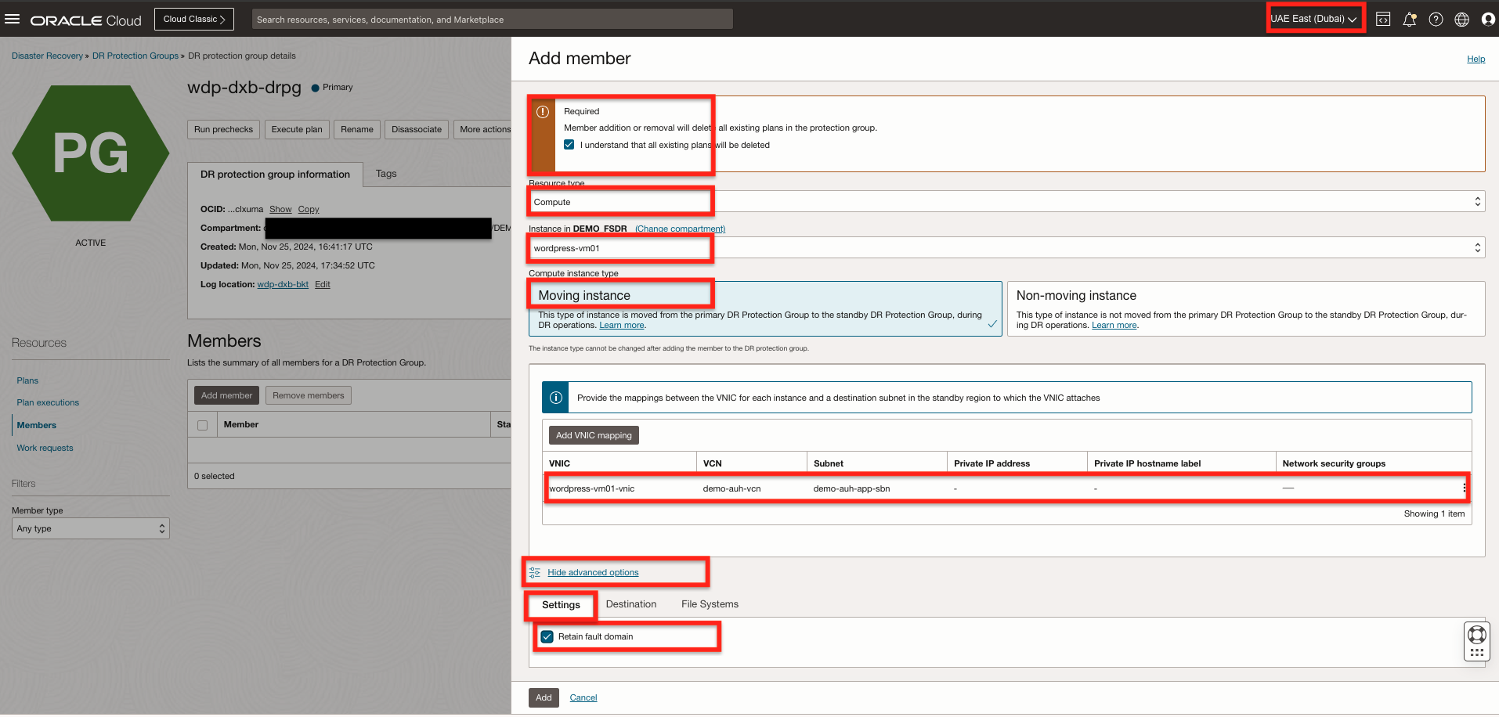The width and height of the screenshot is (1499, 717).
Task: Open the Help link in Add member panel
Action: point(1476,59)
